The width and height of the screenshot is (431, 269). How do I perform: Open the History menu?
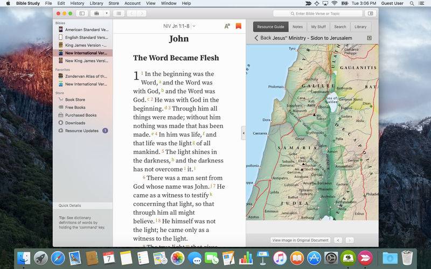coord(77,3)
